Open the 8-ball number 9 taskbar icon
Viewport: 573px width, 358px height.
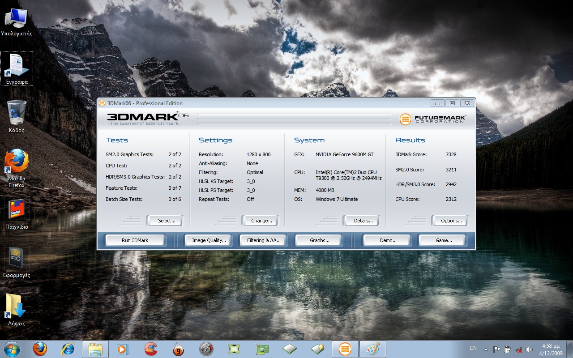(x=179, y=349)
